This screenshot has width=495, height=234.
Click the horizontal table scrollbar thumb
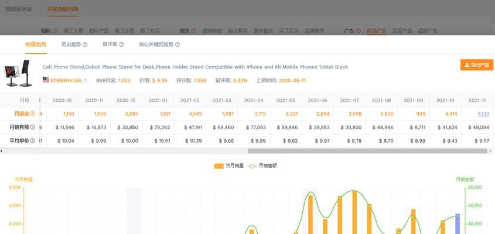pos(367,151)
